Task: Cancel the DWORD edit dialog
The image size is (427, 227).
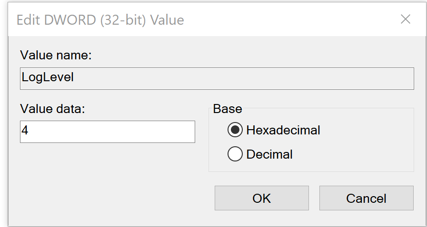Action: [x=366, y=198]
